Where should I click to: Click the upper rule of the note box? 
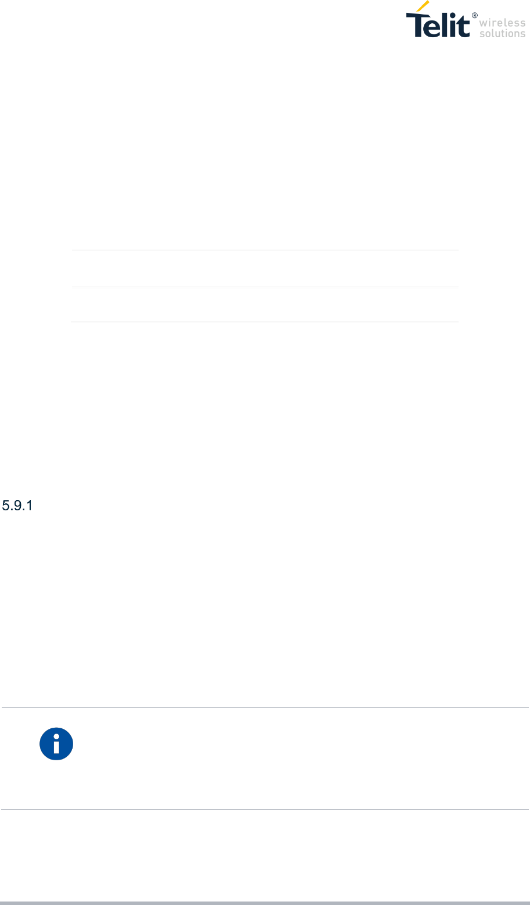(x=265, y=707)
